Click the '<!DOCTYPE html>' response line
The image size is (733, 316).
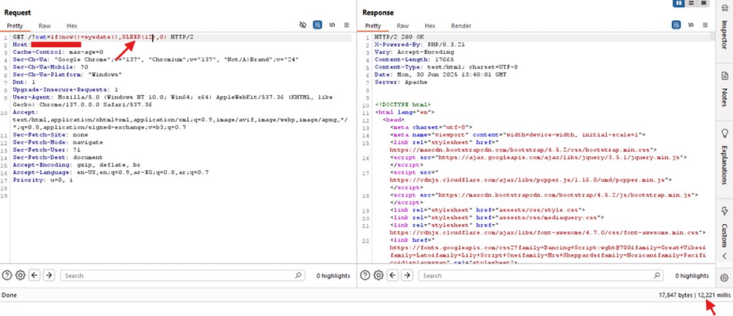click(403, 104)
